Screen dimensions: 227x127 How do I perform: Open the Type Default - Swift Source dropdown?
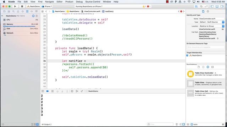tap(212, 22)
